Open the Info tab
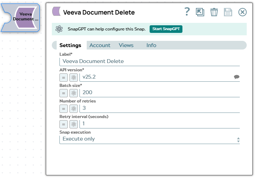The image size is (255, 179). tap(151, 45)
